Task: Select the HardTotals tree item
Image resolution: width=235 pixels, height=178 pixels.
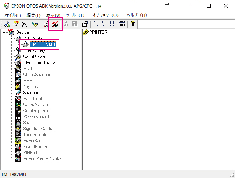Action: 33,99
